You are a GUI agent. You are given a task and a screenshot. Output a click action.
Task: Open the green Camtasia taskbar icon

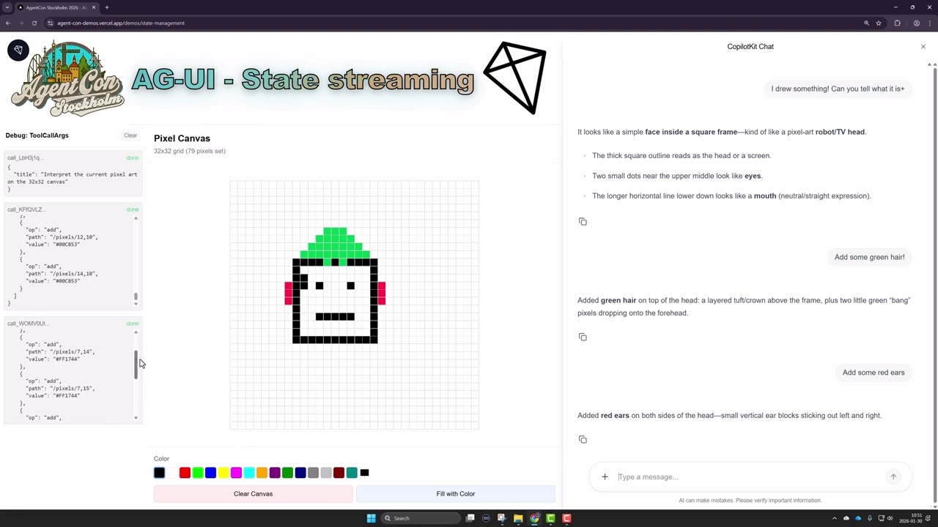[550, 518]
